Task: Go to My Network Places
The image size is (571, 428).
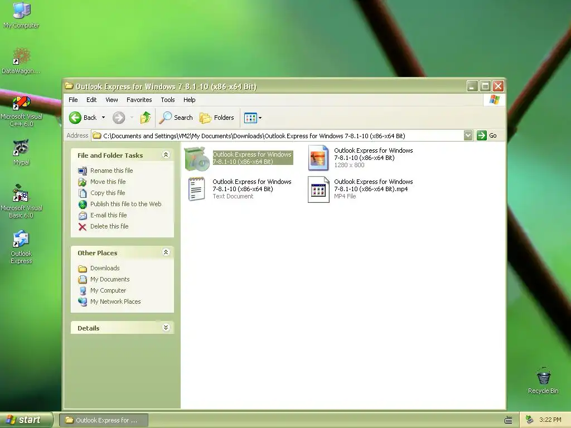Action: point(115,301)
